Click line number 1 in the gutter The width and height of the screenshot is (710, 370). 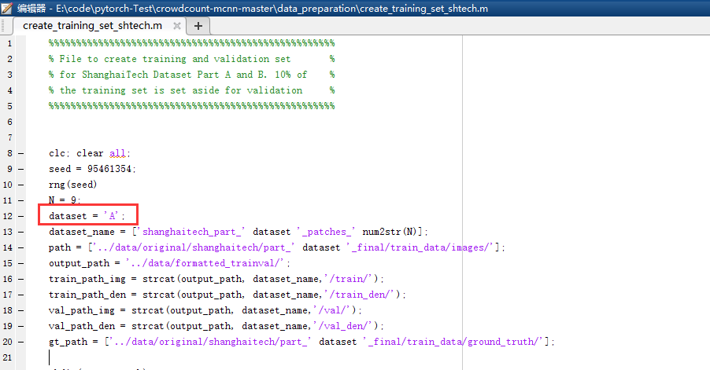click(9, 43)
